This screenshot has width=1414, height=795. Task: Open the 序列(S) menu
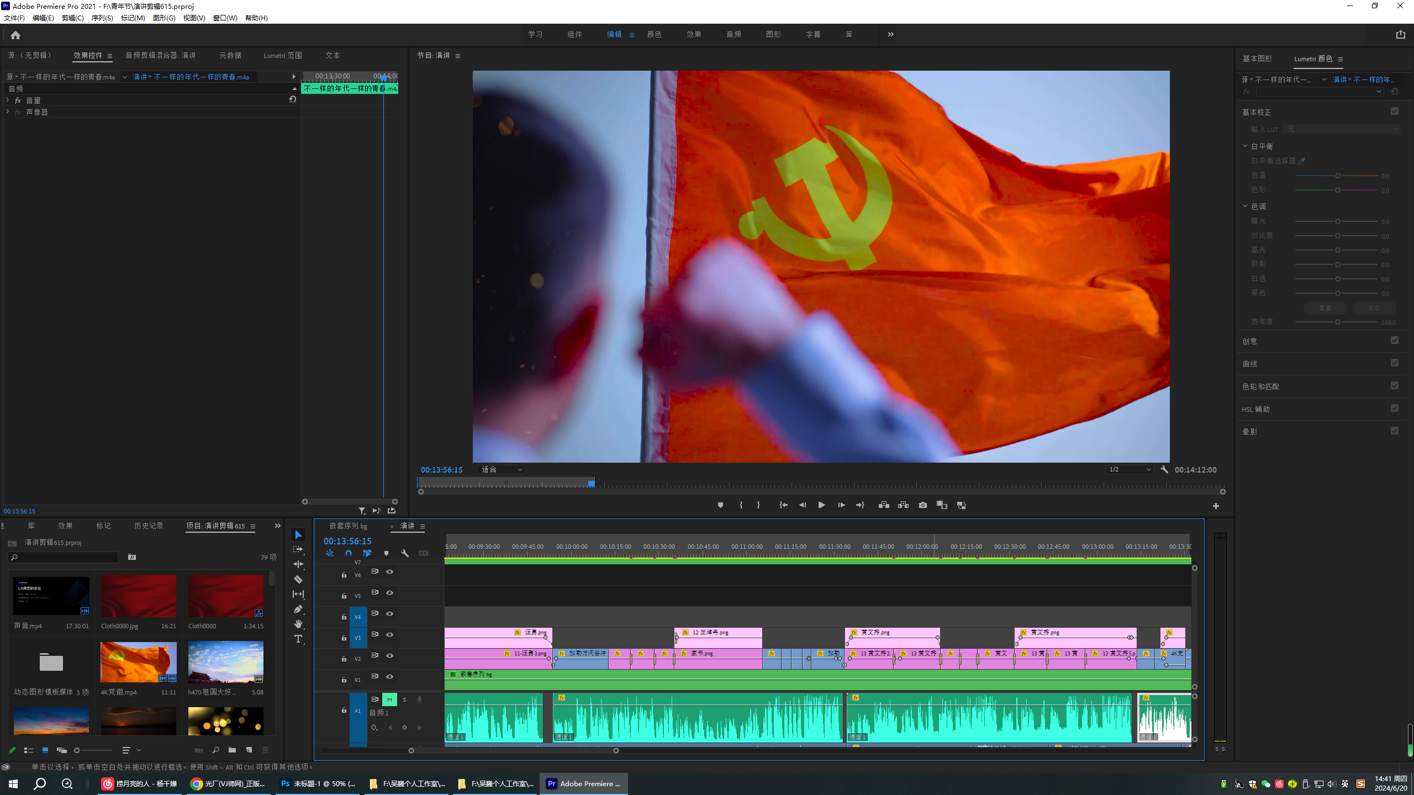coord(102,18)
